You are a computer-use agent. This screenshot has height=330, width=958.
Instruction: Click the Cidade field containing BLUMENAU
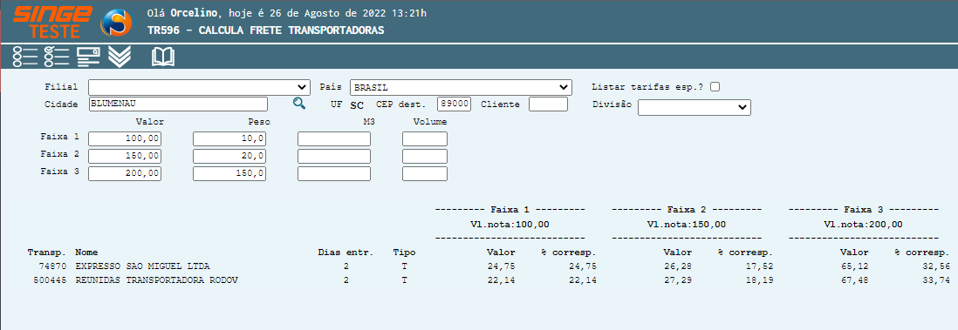pos(178,104)
